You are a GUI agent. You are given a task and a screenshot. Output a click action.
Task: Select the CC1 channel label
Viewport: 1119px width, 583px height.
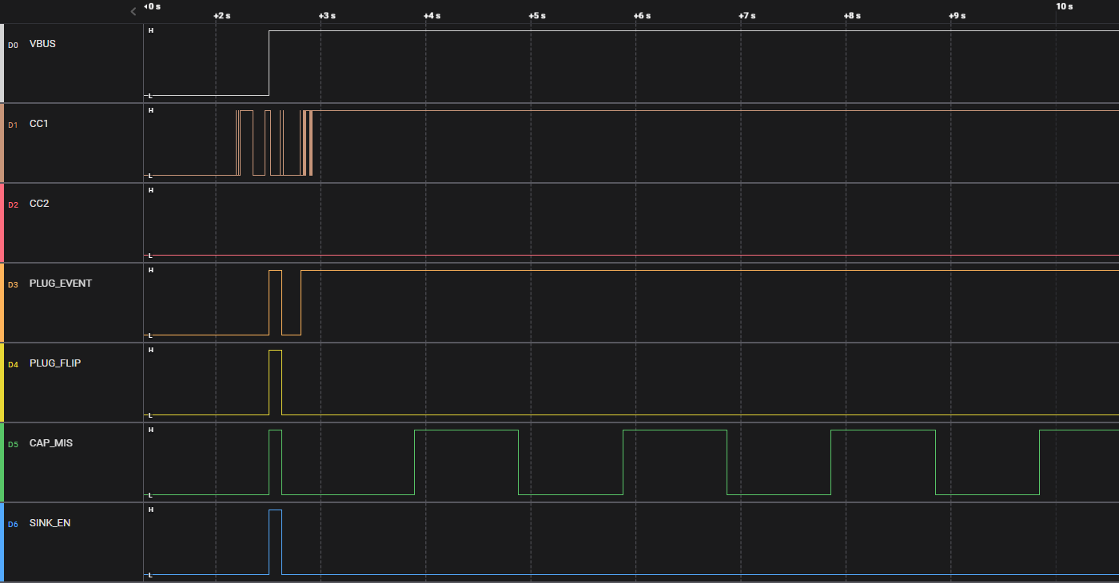tap(39, 124)
